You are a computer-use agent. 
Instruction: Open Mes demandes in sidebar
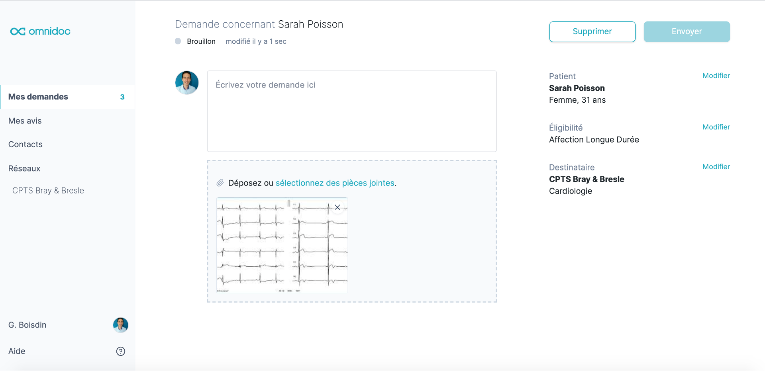coord(67,97)
